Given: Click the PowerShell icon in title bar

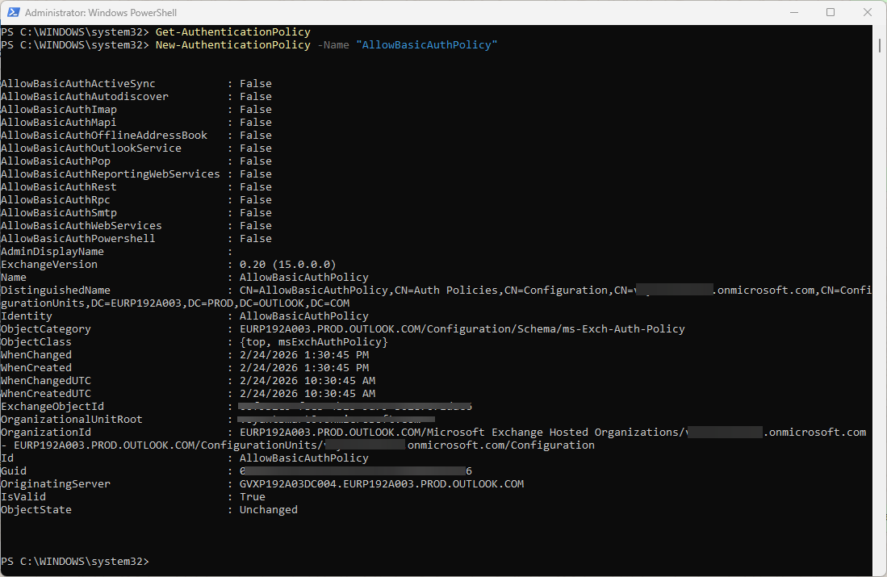Looking at the screenshot, I should click(x=12, y=13).
